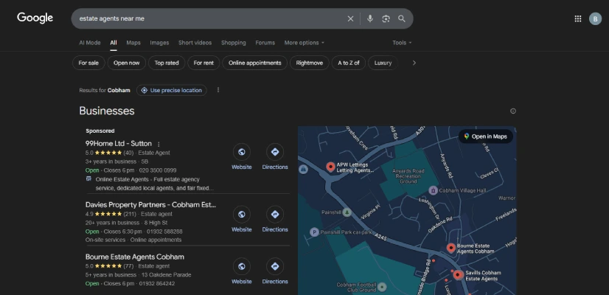Get directions to Davies Property Partners
This screenshot has height=295, width=609.
275,214
